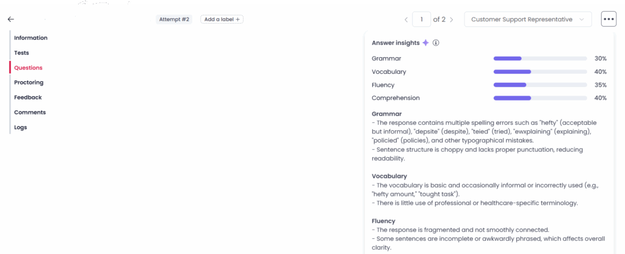Go to previous candidate with left chevron
This screenshot has height=254, width=625.
coord(406,19)
